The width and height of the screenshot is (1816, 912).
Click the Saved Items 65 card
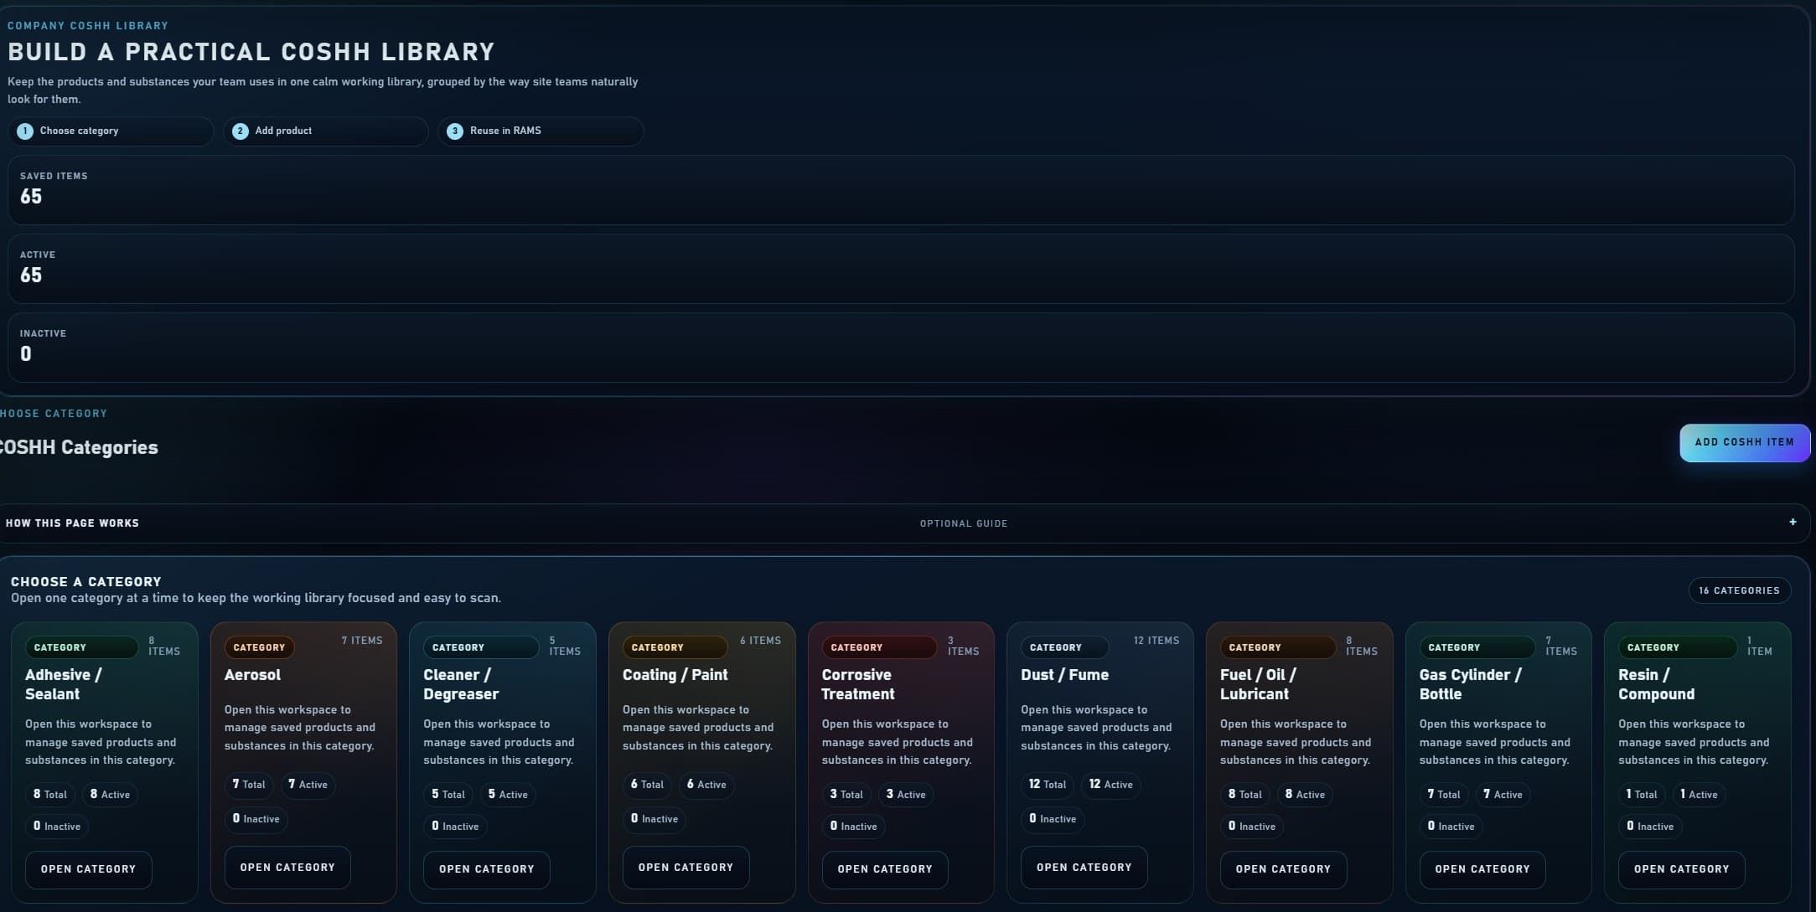[x=901, y=189]
